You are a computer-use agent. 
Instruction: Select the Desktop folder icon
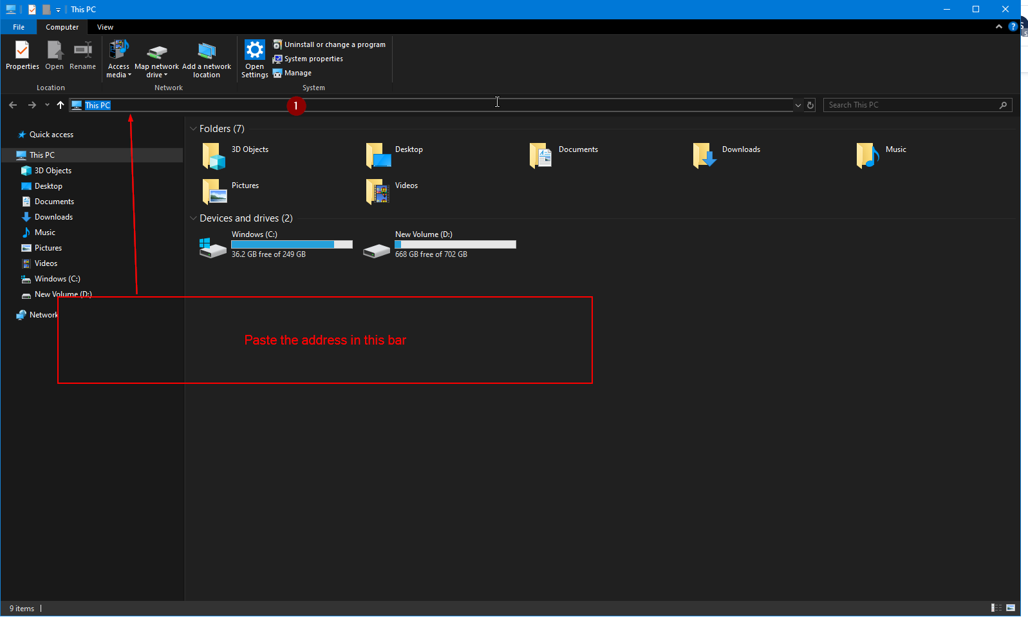tap(378, 156)
